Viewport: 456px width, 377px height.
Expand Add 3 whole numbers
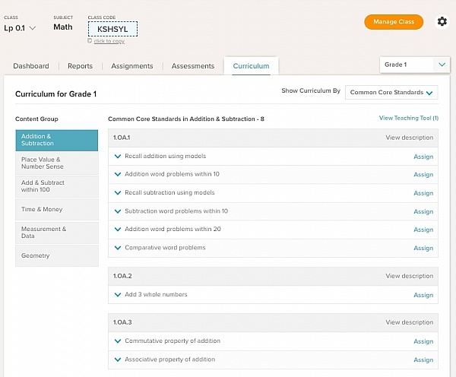(x=118, y=295)
